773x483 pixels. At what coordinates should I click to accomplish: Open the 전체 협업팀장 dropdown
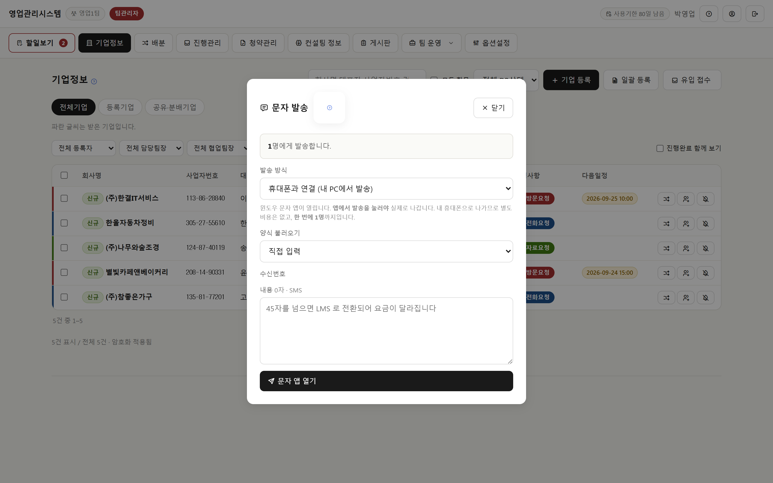click(x=217, y=148)
